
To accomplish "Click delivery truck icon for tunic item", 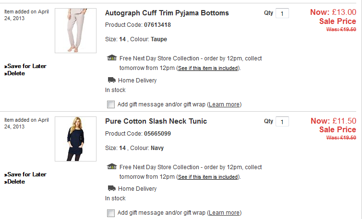I will [x=111, y=188].
